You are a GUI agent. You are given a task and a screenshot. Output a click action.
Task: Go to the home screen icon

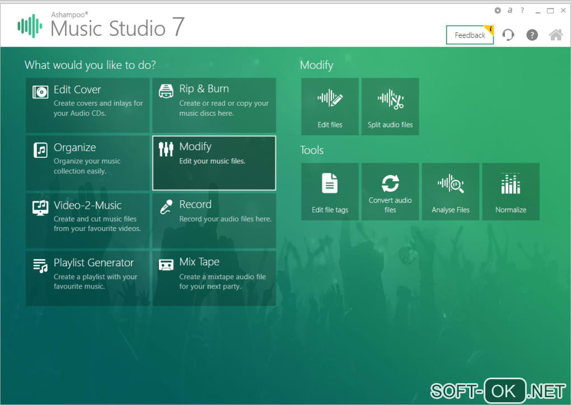point(556,35)
